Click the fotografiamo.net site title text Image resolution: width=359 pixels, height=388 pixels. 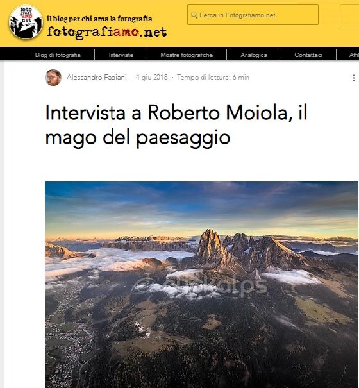click(106, 32)
